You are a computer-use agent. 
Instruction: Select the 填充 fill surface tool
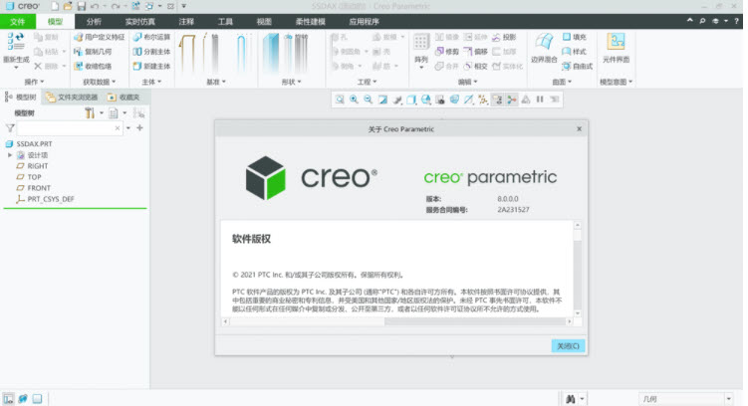point(574,37)
